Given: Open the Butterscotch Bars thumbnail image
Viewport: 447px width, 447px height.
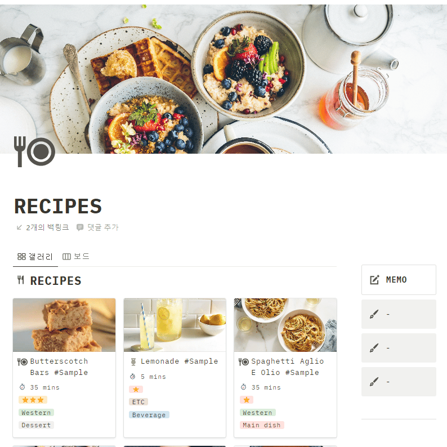Looking at the screenshot, I should (x=64, y=325).
